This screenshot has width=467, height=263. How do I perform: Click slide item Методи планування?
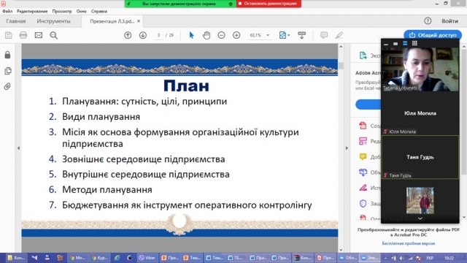click(107, 190)
